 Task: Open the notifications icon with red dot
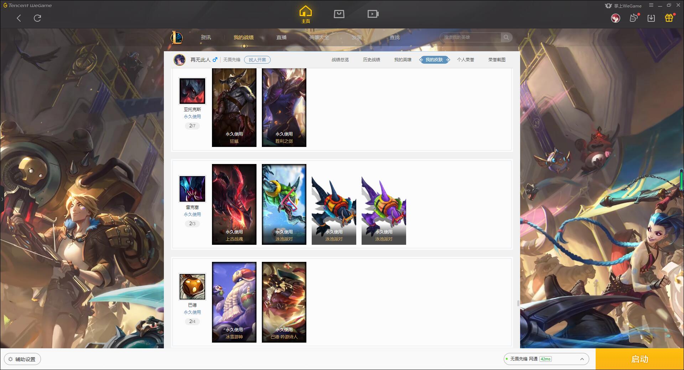[634, 18]
